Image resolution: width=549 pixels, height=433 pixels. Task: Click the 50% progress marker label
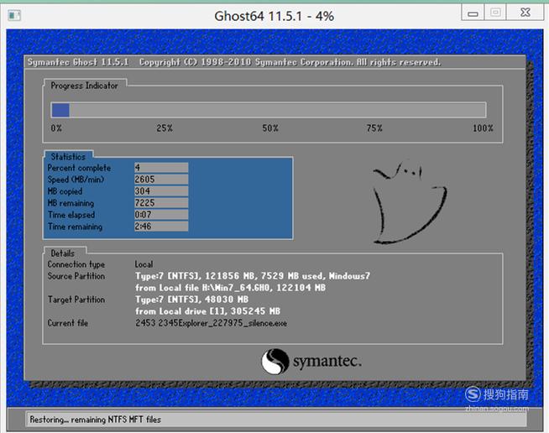coord(270,128)
